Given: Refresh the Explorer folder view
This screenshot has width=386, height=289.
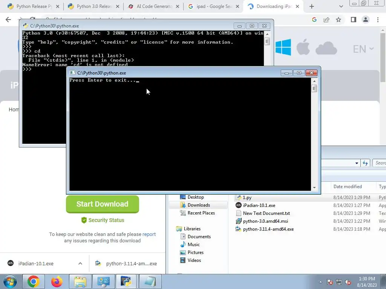Looking at the screenshot, I should click(365, 163).
